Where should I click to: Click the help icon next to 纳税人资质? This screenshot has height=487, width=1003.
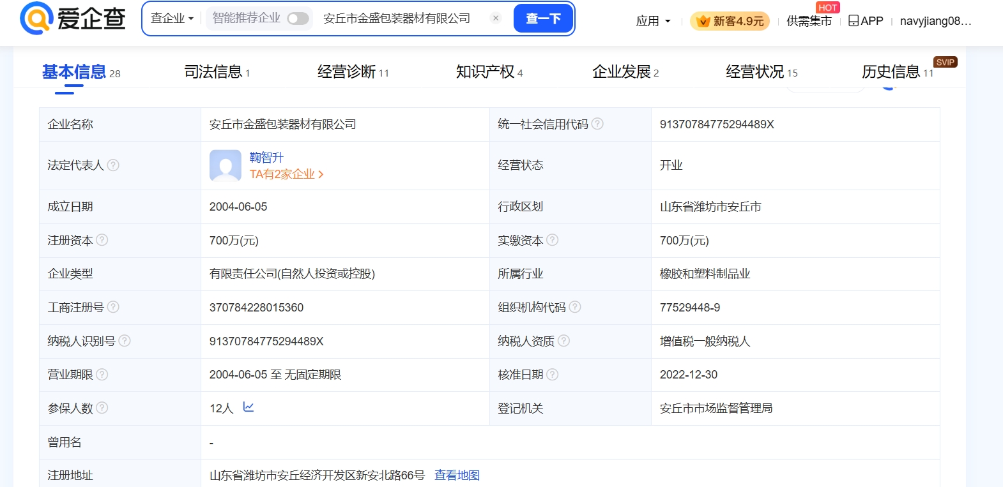[x=563, y=341]
